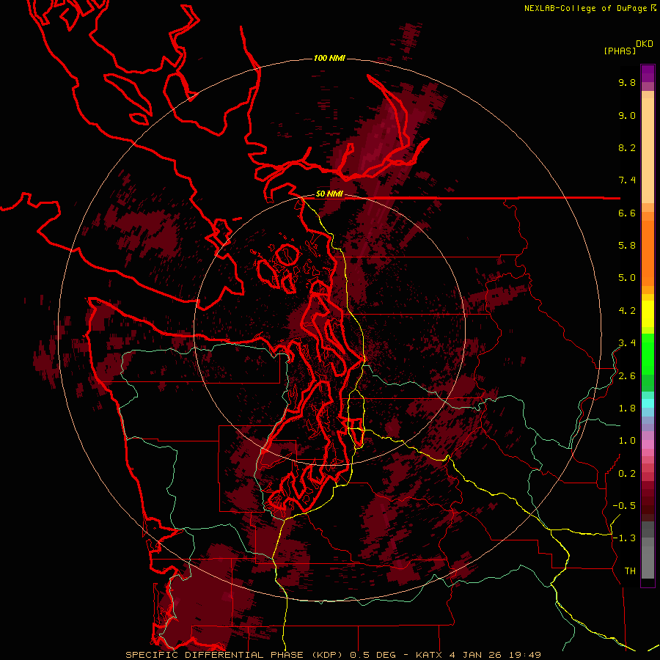Click the TH threshold label on legend
This screenshot has width=660, height=660.
coord(630,571)
